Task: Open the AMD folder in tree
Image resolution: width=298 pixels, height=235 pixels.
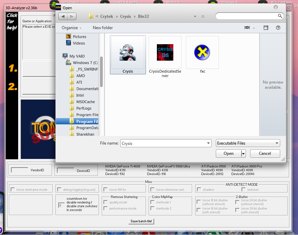Action: coord(77,76)
